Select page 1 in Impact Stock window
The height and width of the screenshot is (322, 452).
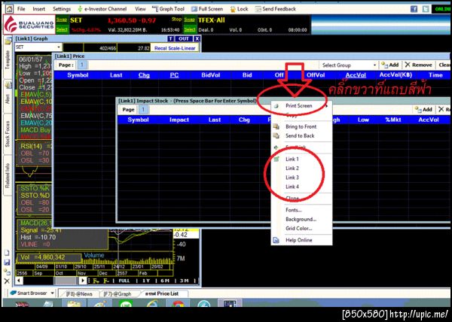point(143,110)
